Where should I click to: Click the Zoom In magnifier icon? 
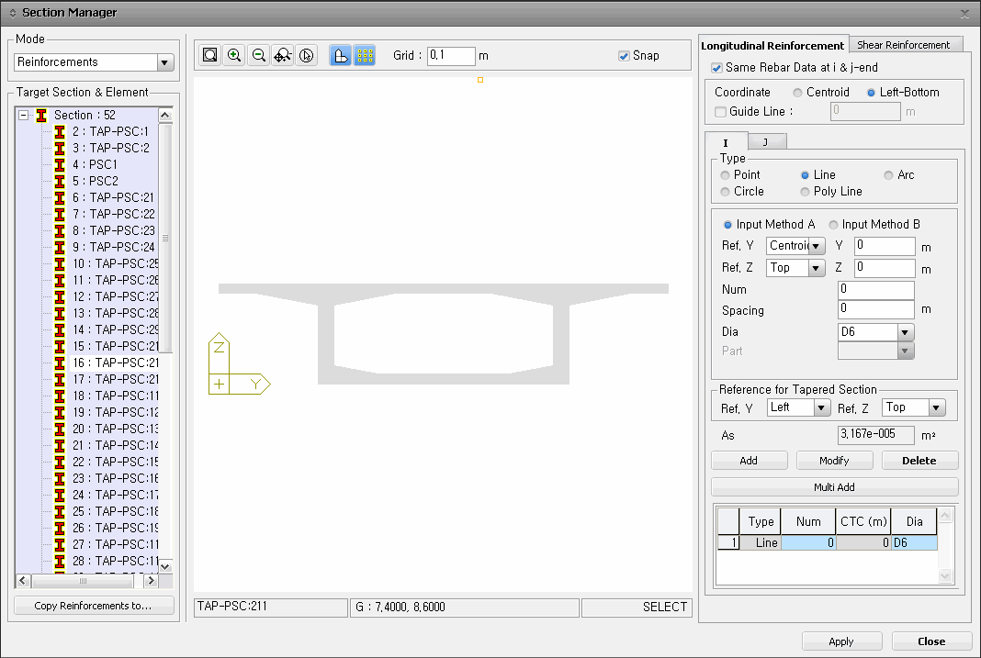coord(234,55)
